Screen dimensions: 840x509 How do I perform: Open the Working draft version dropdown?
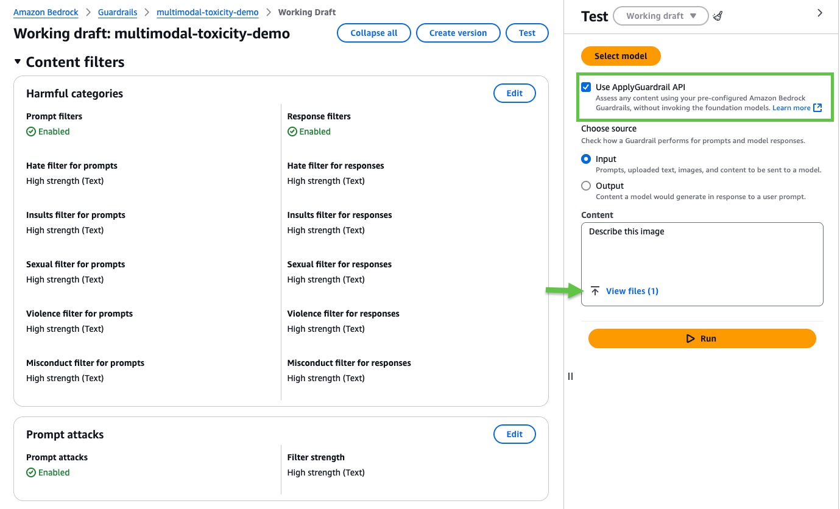pos(660,16)
